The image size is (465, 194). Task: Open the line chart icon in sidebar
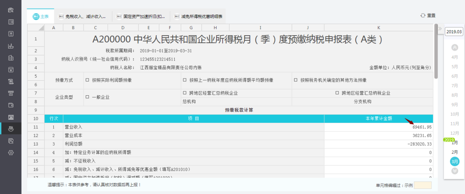11,46
